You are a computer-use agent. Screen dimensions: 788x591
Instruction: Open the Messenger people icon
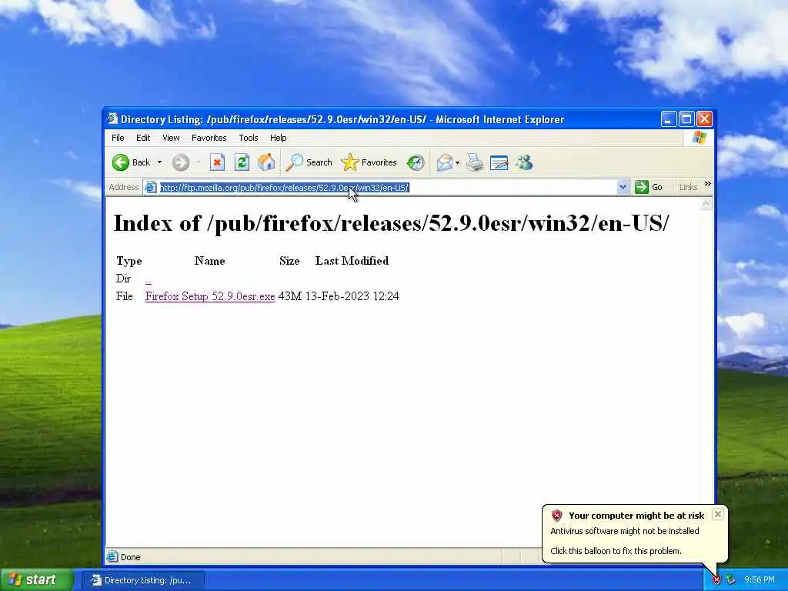(525, 162)
